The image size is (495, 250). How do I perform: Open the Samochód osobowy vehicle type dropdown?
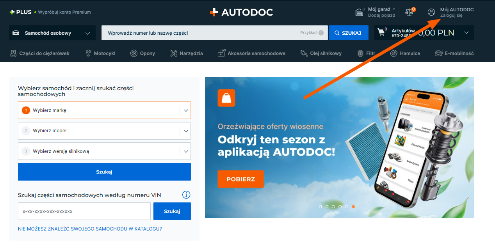pyautogui.click(x=52, y=33)
